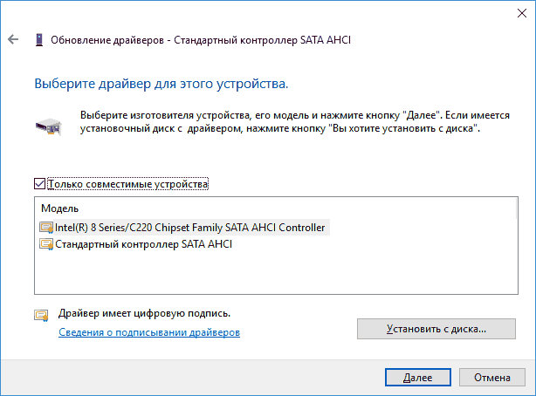Click the Отмена button
The image size is (536, 396).
click(x=491, y=377)
